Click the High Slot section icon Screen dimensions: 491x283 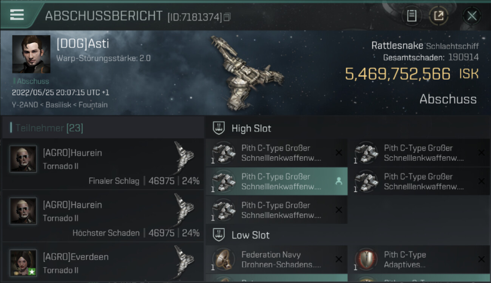pyautogui.click(x=219, y=128)
